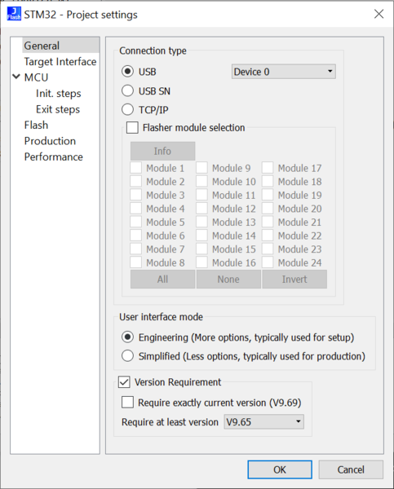
Task: Check the Module 16 checkbox
Action: click(x=201, y=262)
